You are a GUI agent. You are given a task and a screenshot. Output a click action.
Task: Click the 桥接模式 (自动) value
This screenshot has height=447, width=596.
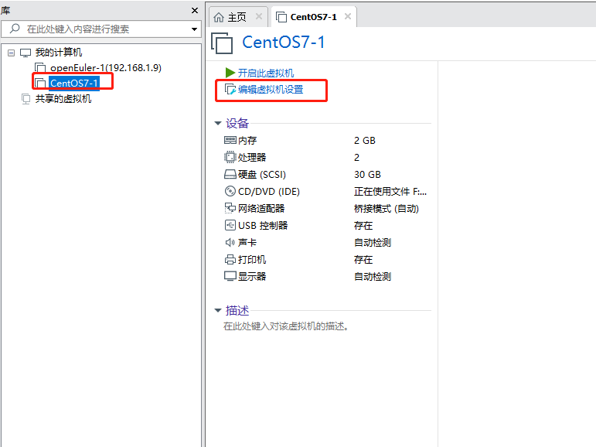(x=387, y=209)
